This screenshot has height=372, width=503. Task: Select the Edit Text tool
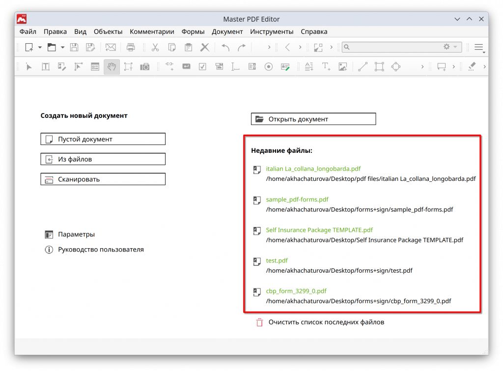click(x=46, y=67)
